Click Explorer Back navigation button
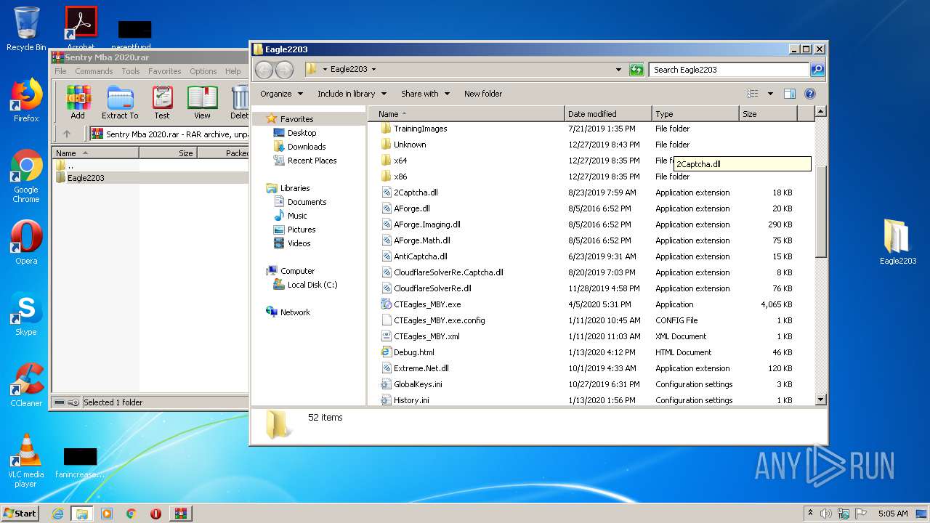Image resolution: width=930 pixels, height=523 pixels. coord(264,70)
